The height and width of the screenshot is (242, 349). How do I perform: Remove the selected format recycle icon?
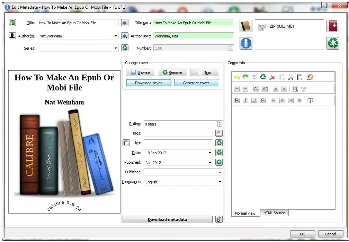333,43
